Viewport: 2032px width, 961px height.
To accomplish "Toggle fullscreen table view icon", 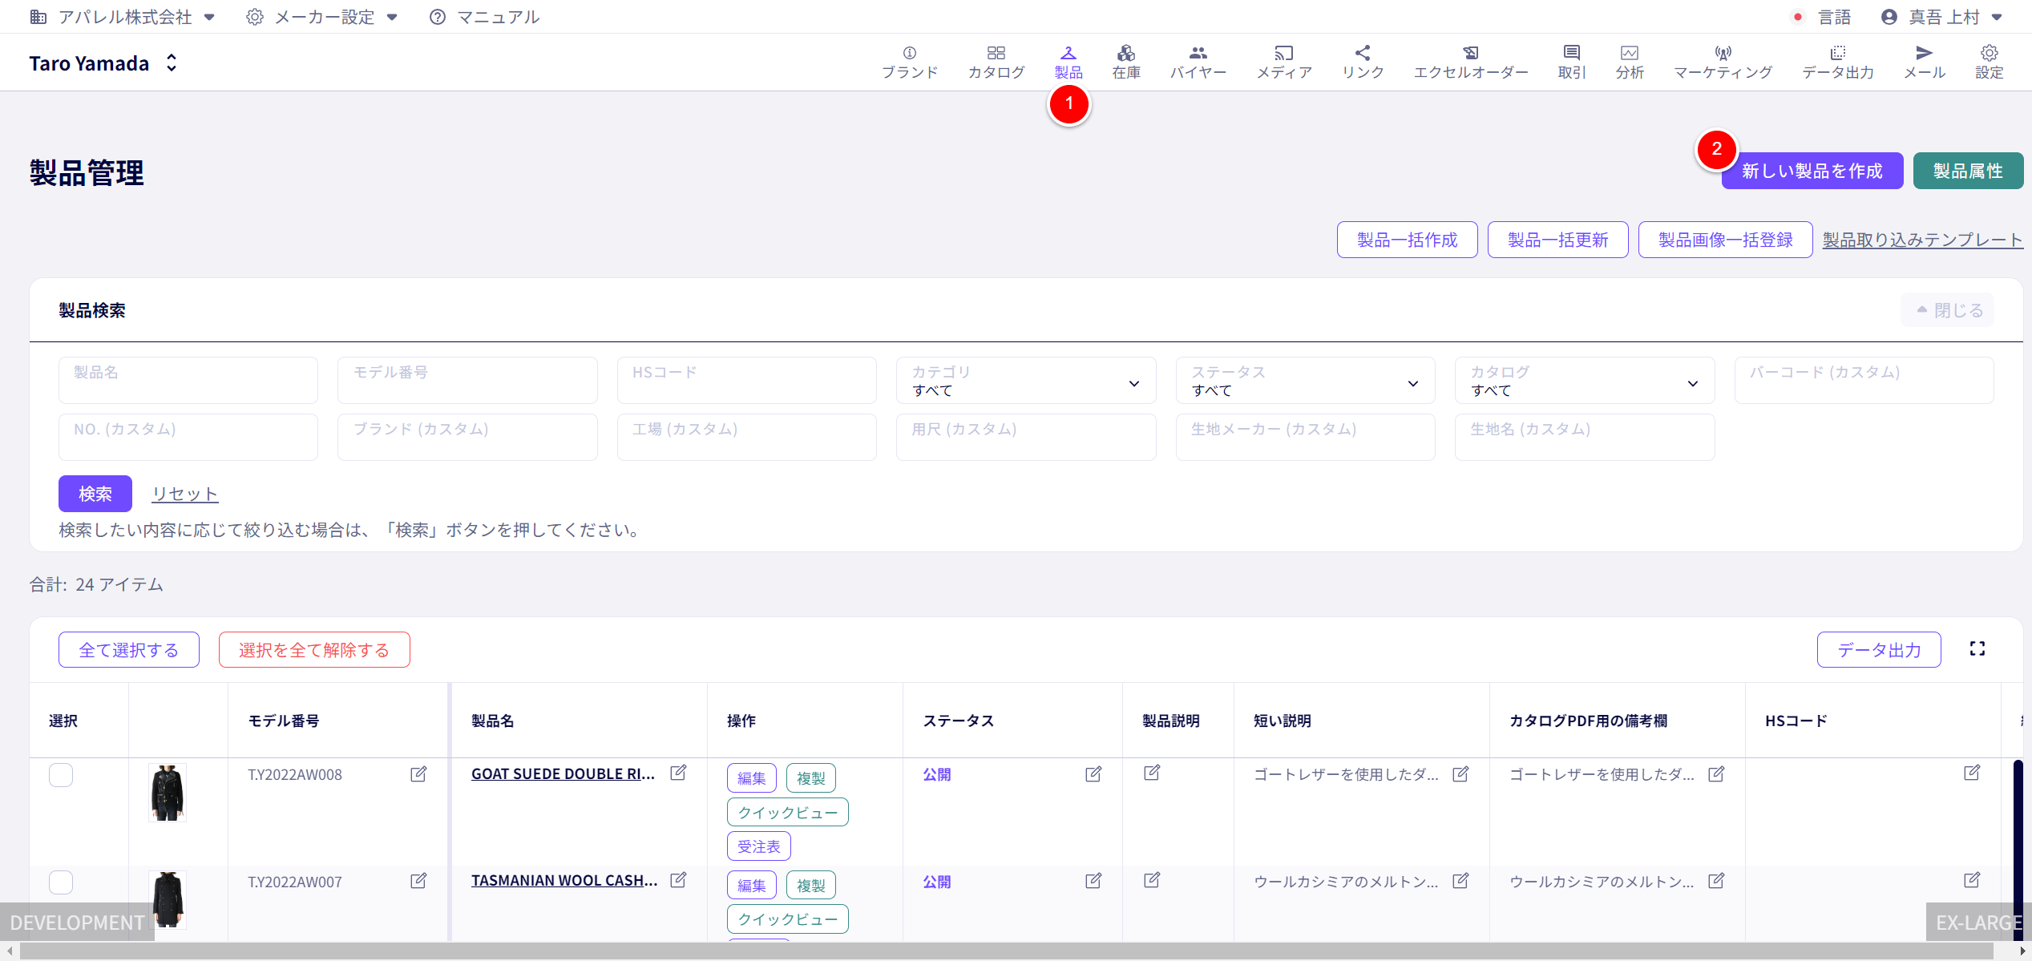I will [1977, 649].
